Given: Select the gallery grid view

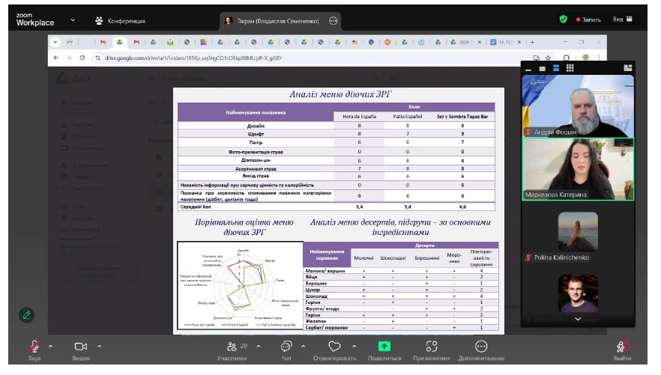Looking at the screenshot, I should click(x=570, y=68).
